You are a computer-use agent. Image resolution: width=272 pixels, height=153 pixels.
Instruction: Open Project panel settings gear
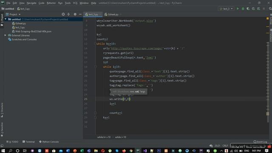coord(75,14)
